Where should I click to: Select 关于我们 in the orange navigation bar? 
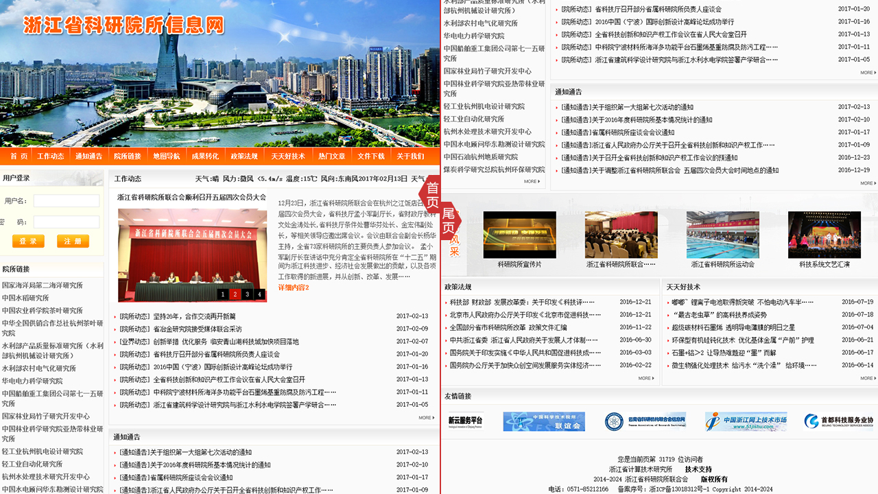pyautogui.click(x=410, y=156)
